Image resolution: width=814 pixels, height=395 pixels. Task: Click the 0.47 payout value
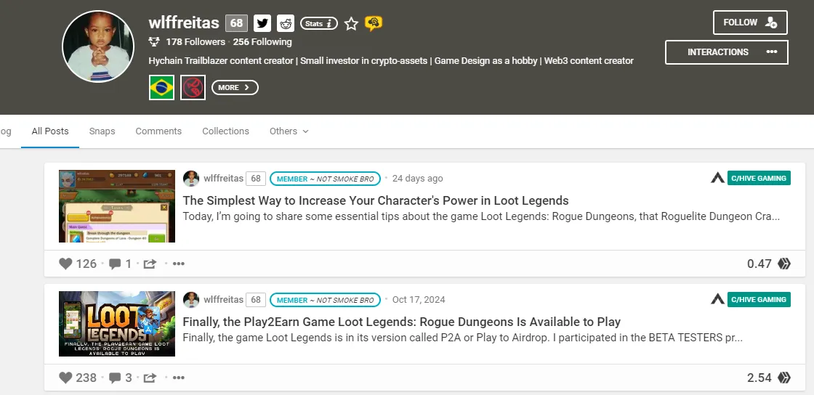[x=759, y=264]
